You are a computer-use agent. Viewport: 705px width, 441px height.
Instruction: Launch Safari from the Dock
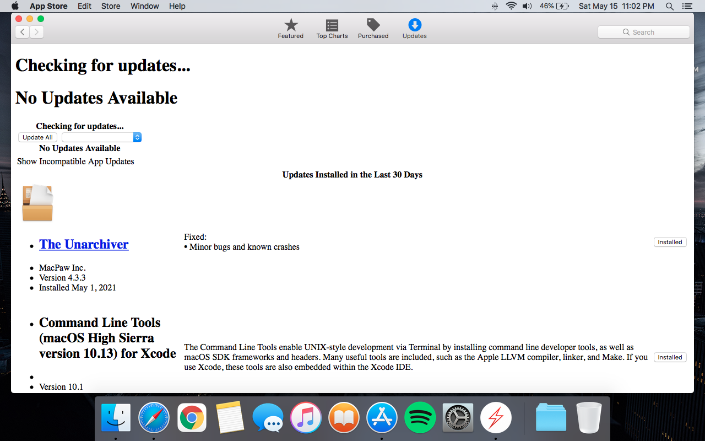click(x=154, y=417)
